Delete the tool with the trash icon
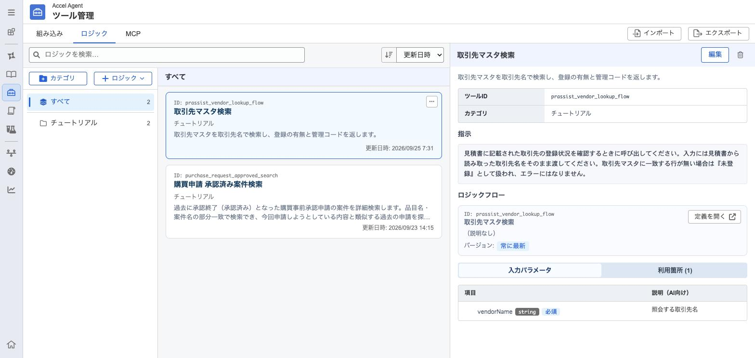Viewport: 755px width, 358px height. click(x=741, y=55)
